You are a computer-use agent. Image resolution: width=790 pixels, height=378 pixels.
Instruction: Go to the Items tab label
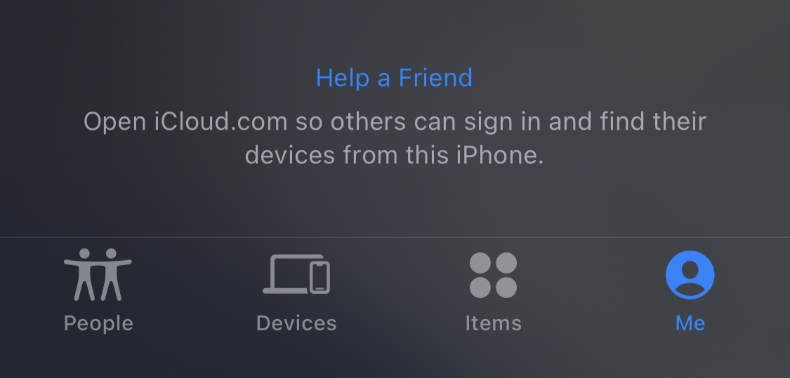point(493,323)
